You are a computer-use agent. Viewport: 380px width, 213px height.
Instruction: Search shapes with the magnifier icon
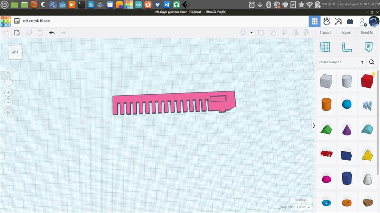(371, 62)
